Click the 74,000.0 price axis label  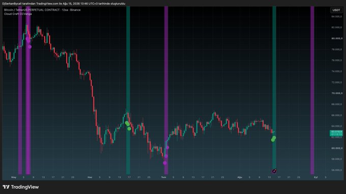tap(336, 71)
